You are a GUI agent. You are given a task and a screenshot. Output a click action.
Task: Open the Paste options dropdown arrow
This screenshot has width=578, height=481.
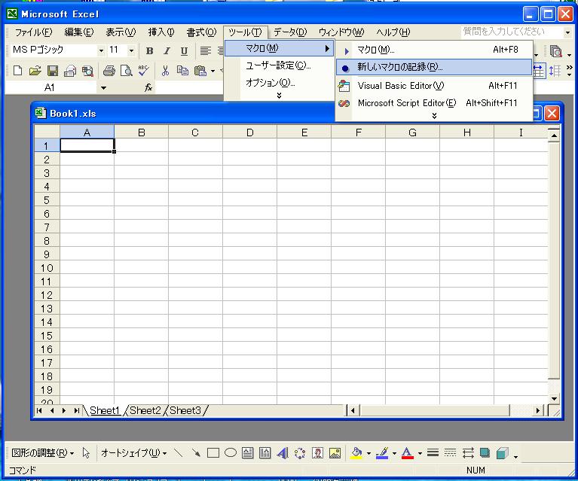(x=213, y=70)
